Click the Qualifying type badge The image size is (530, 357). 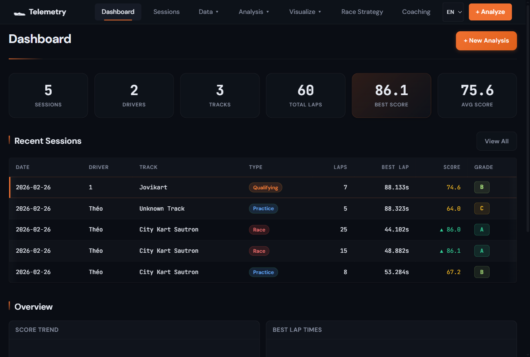(265, 188)
